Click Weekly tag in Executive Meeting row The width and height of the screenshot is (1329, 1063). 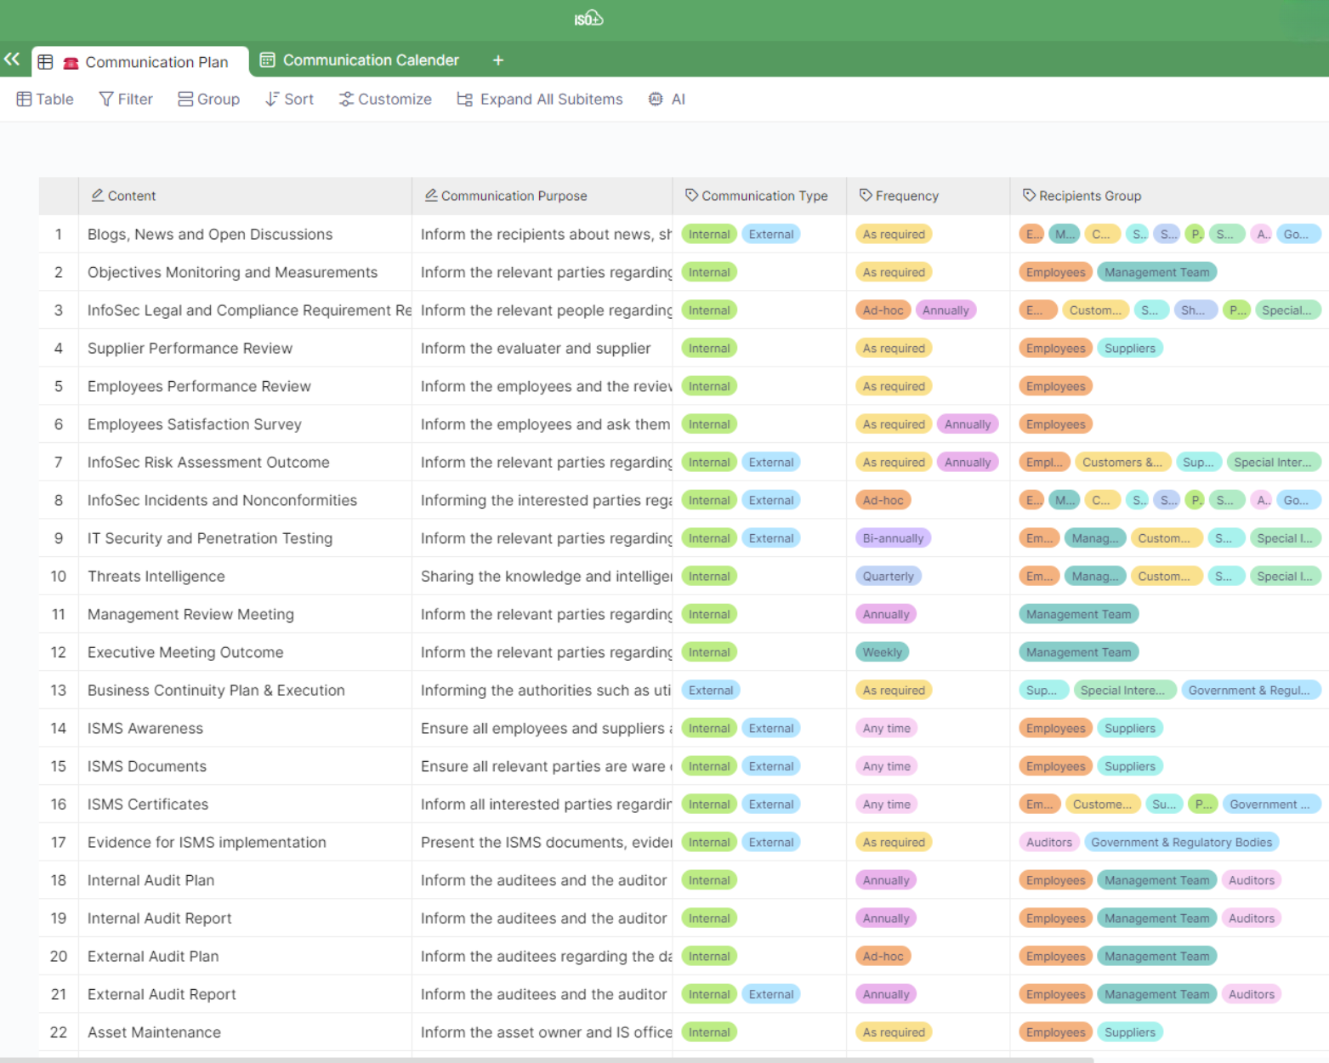[x=882, y=652]
